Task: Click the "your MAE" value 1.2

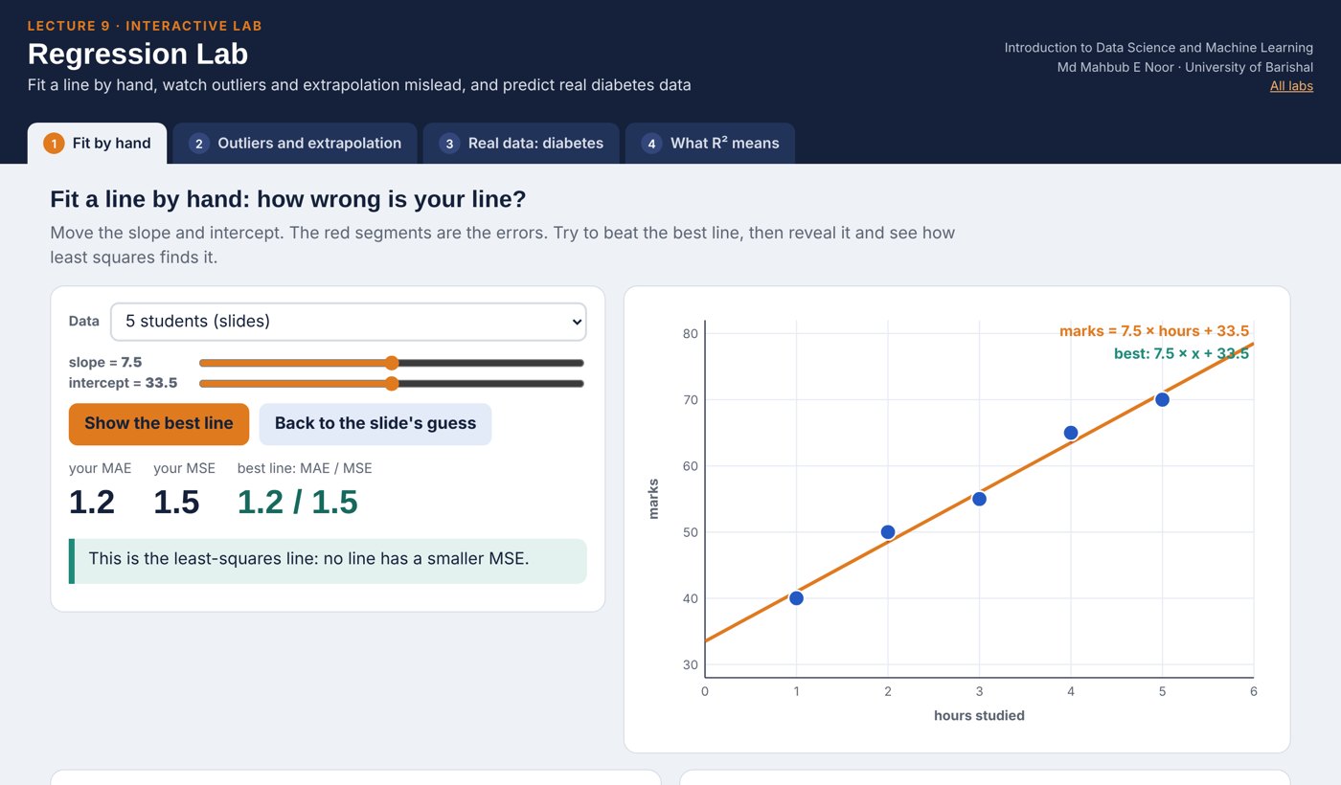Action: coord(92,502)
